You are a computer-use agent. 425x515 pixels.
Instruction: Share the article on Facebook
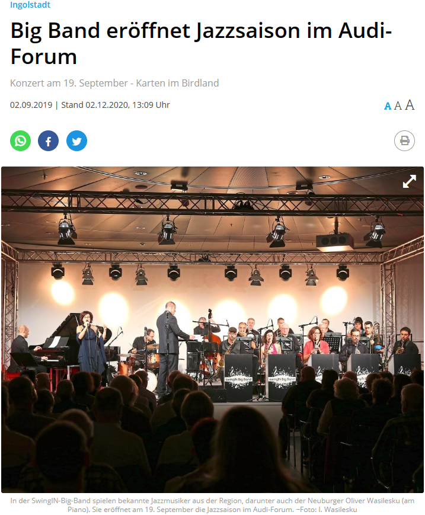point(48,141)
